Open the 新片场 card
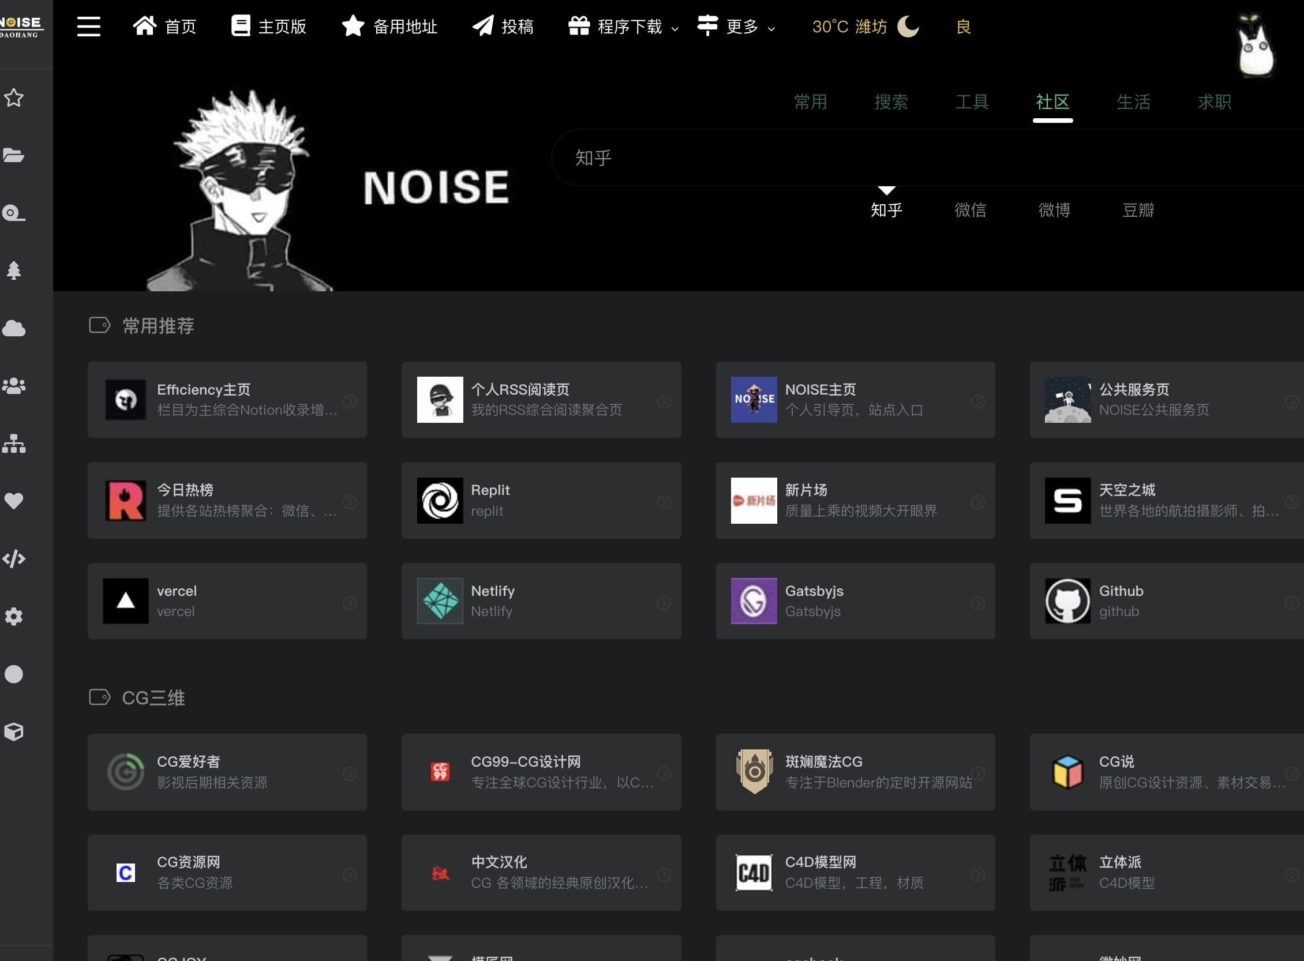 (x=855, y=500)
